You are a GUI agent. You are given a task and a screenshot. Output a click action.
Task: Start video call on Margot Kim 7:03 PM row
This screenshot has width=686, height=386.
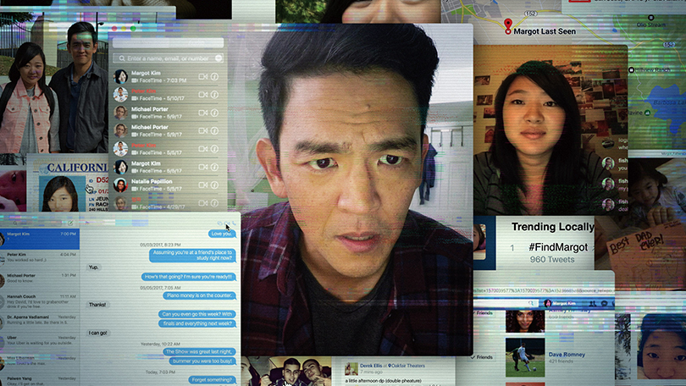pyautogui.click(x=202, y=76)
